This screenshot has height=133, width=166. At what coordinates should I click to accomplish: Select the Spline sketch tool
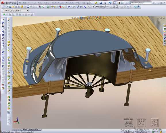pyautogui.click(x=3, y=43)
